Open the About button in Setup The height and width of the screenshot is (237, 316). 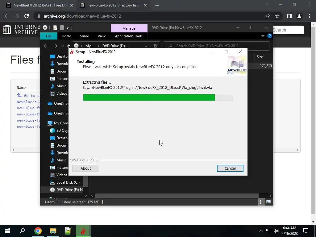pyautogui.click(x=86, y=168)
